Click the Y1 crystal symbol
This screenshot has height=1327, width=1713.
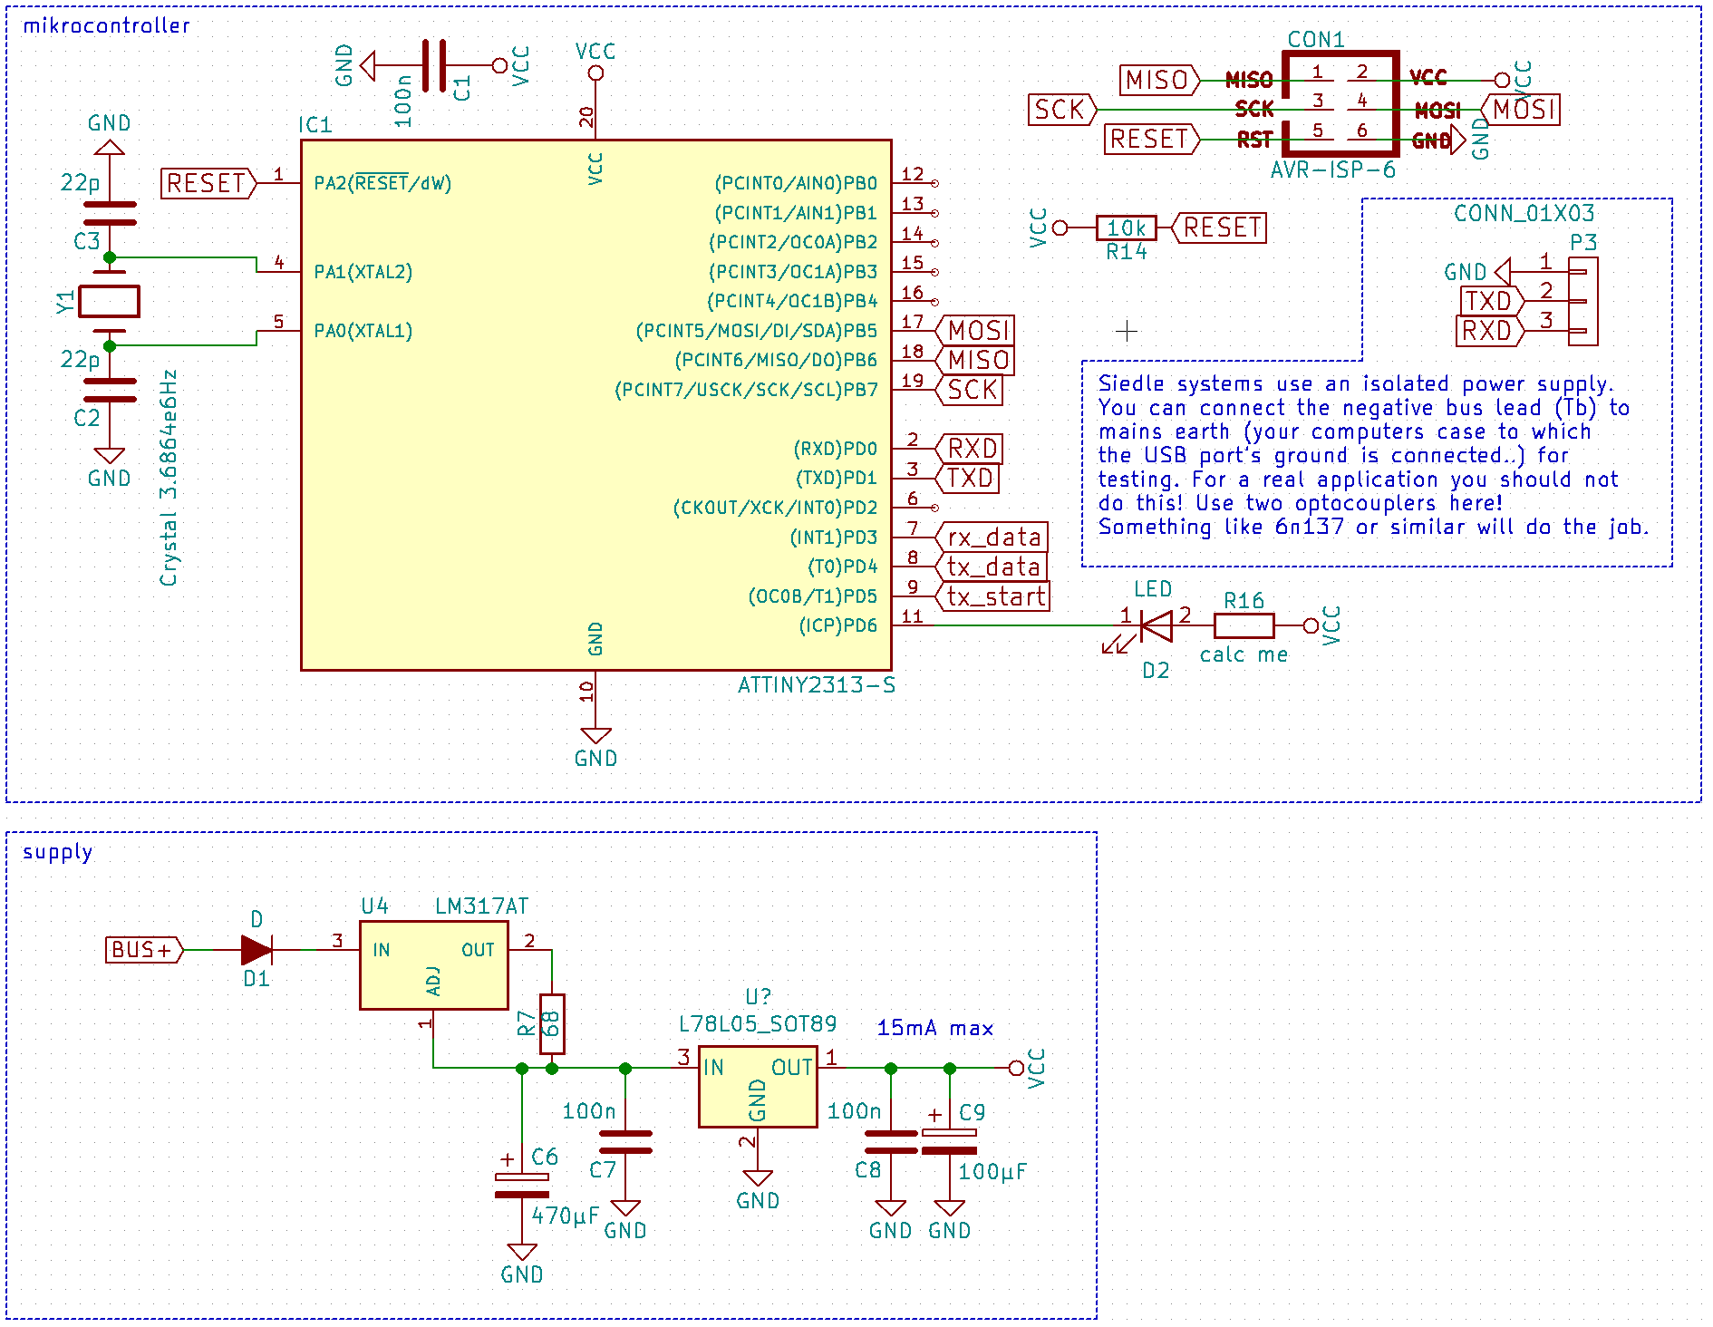coord(110,302)
